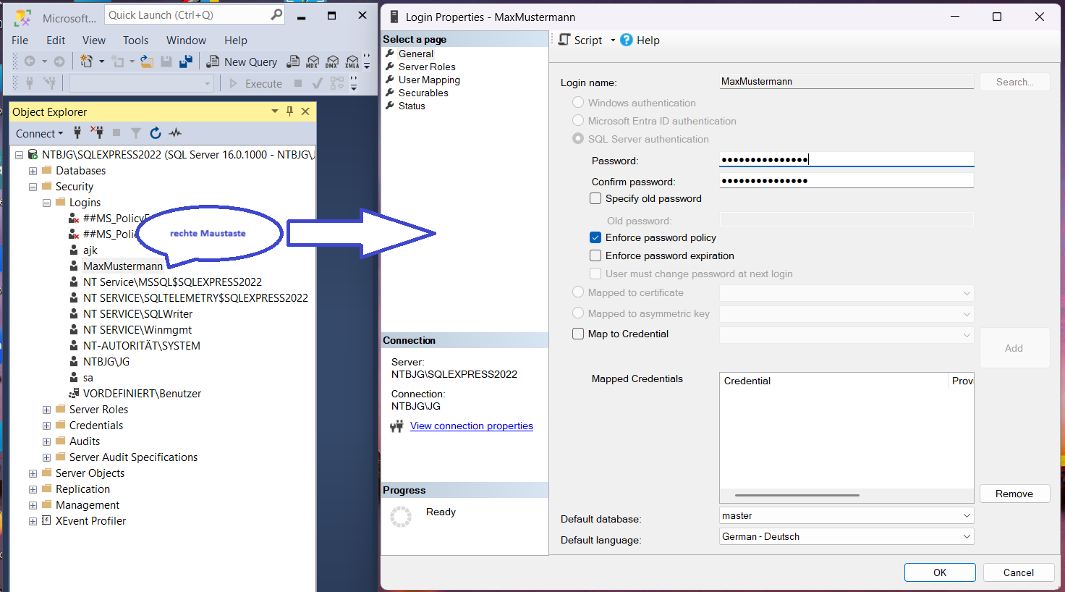Click the XMLA query icon
This screenshot has width=1065, height=592.
[x=352, y=62]
